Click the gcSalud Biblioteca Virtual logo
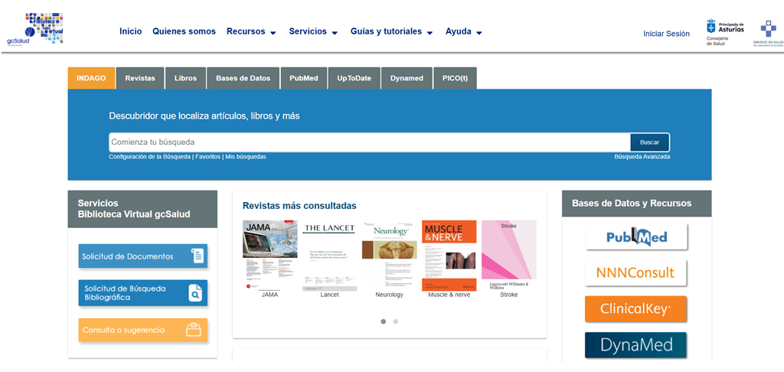784x372 pixels. (x=34, y=28)
